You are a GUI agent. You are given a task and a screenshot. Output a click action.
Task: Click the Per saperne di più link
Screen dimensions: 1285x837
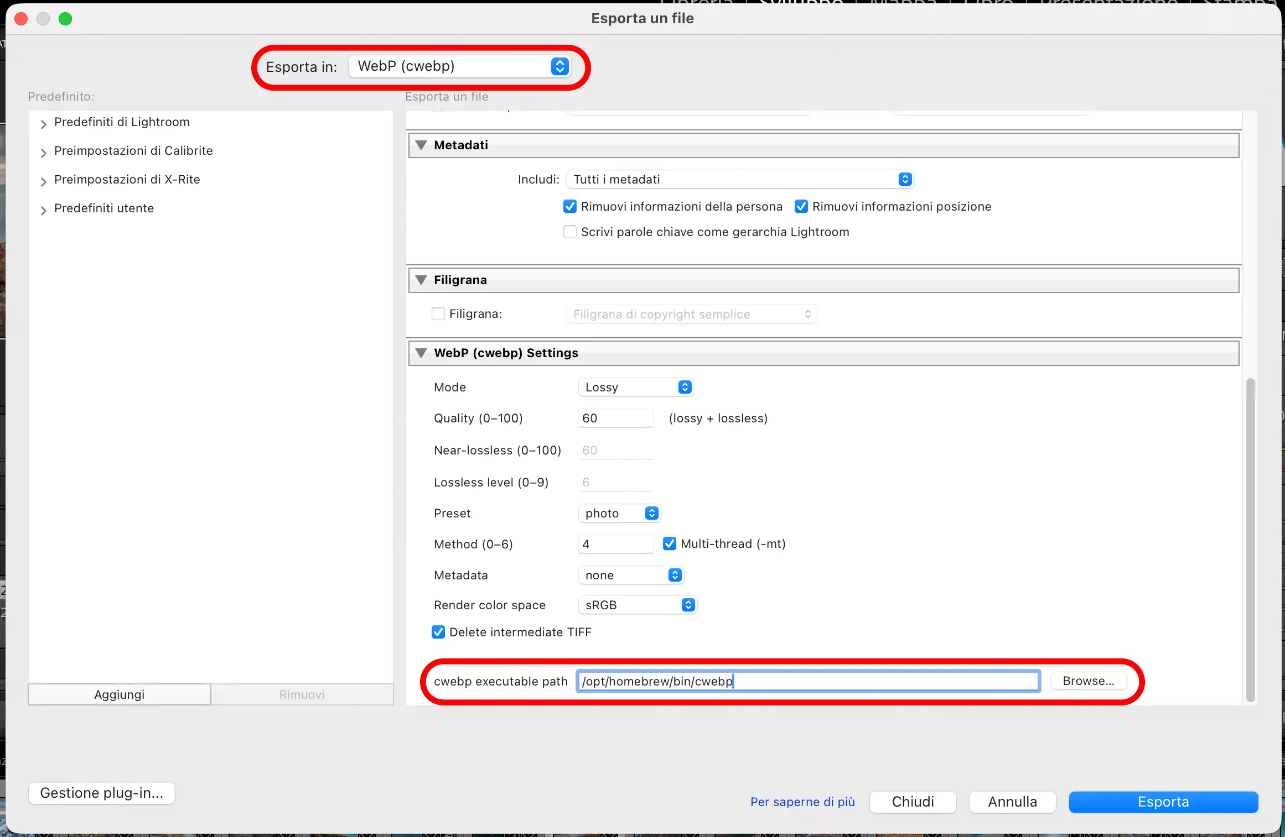[x=802, y=802]
